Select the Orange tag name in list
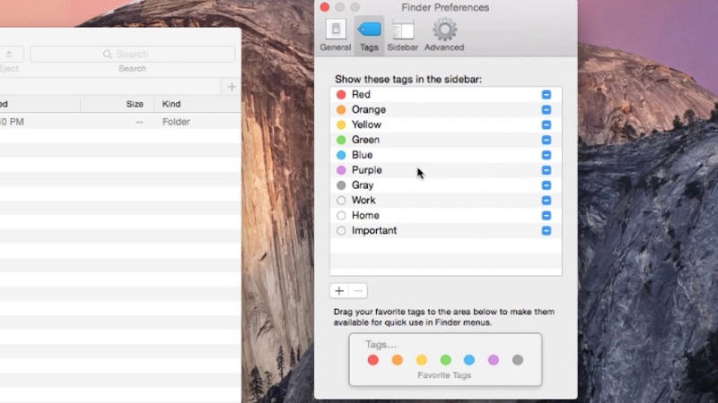718x403 pixels. (x=369, y=109)
